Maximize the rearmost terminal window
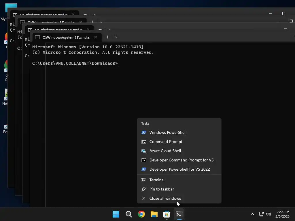The height and width of the screenshot is (221, 295). coord(284,14)
